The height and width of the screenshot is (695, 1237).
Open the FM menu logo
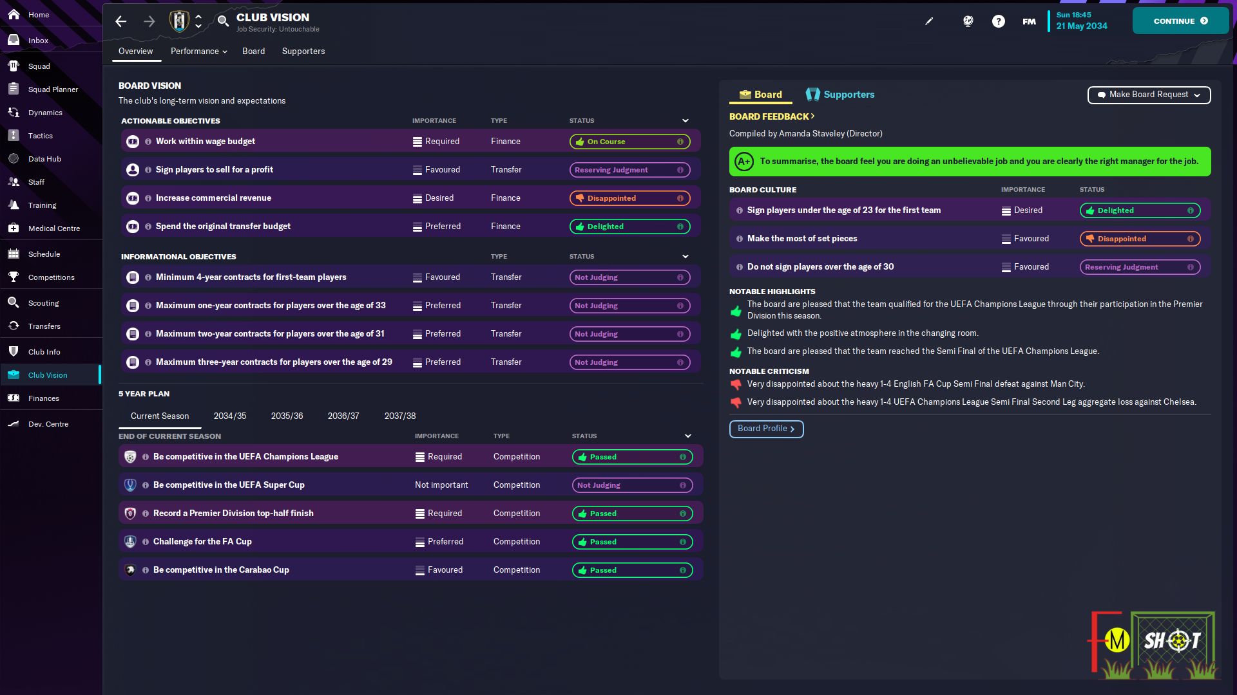point(1029,21)
